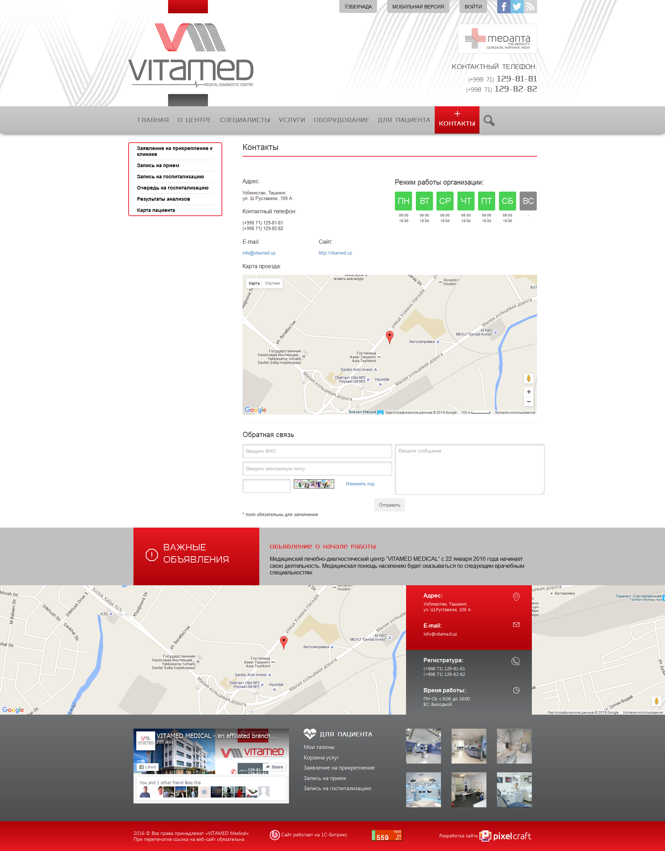Switch contact map to Спутник view
The image size is (665, 851).
[273, 283]
